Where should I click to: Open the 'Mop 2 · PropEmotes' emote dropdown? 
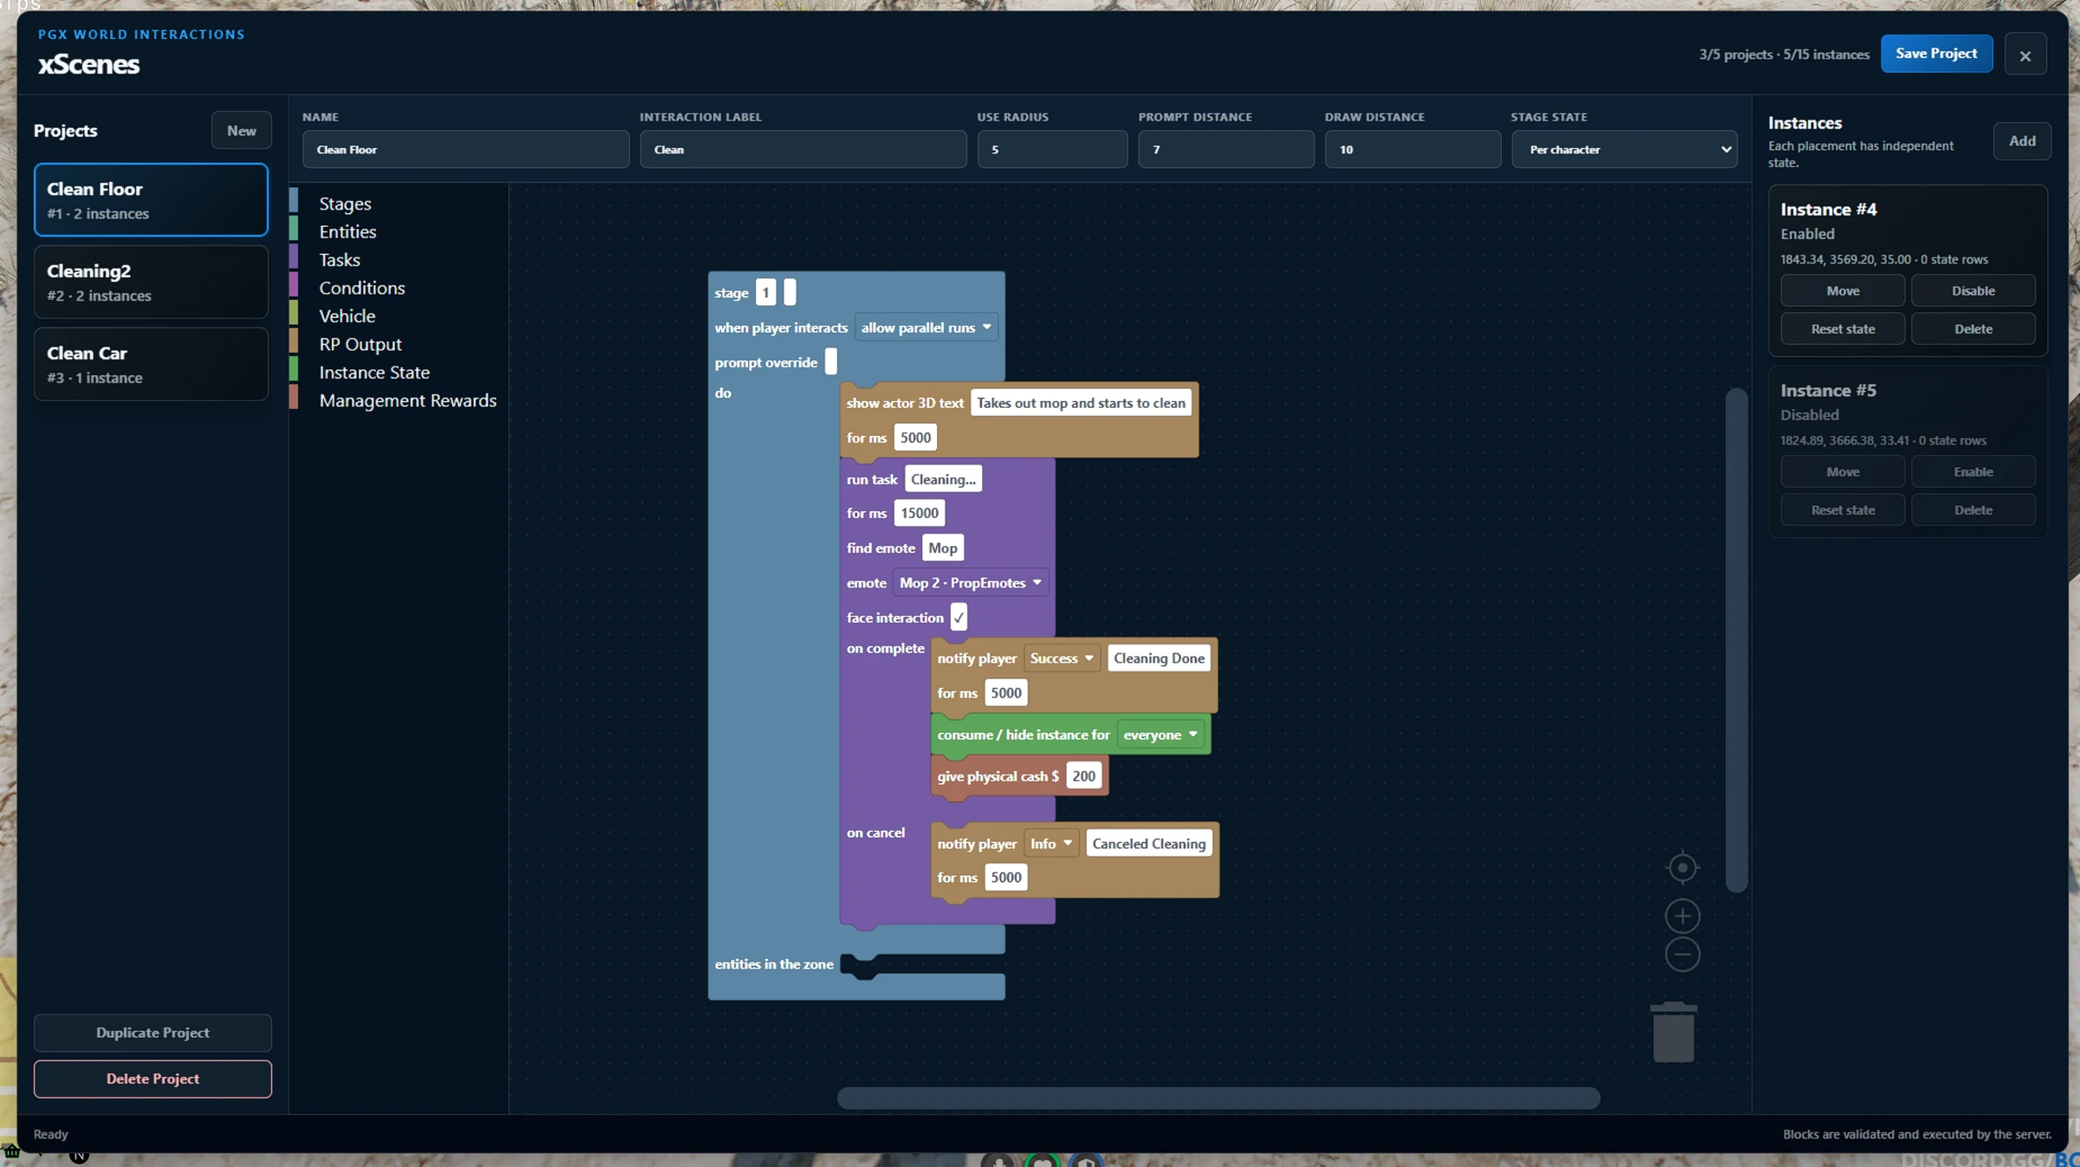pyautogui.click(x=970, y=582)
